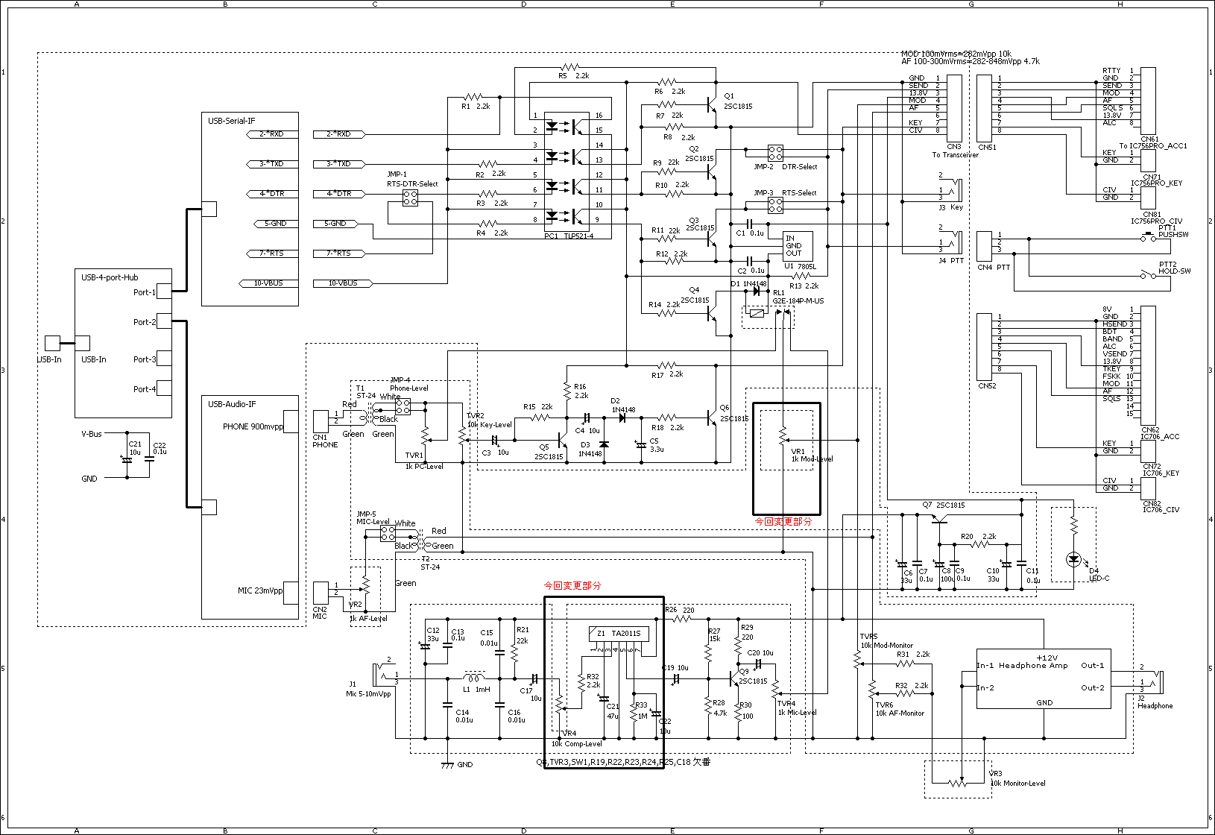Click the Port-1 box on the USB hub
The height and width of the screenshot is (835, 1215).
[164, 292]
